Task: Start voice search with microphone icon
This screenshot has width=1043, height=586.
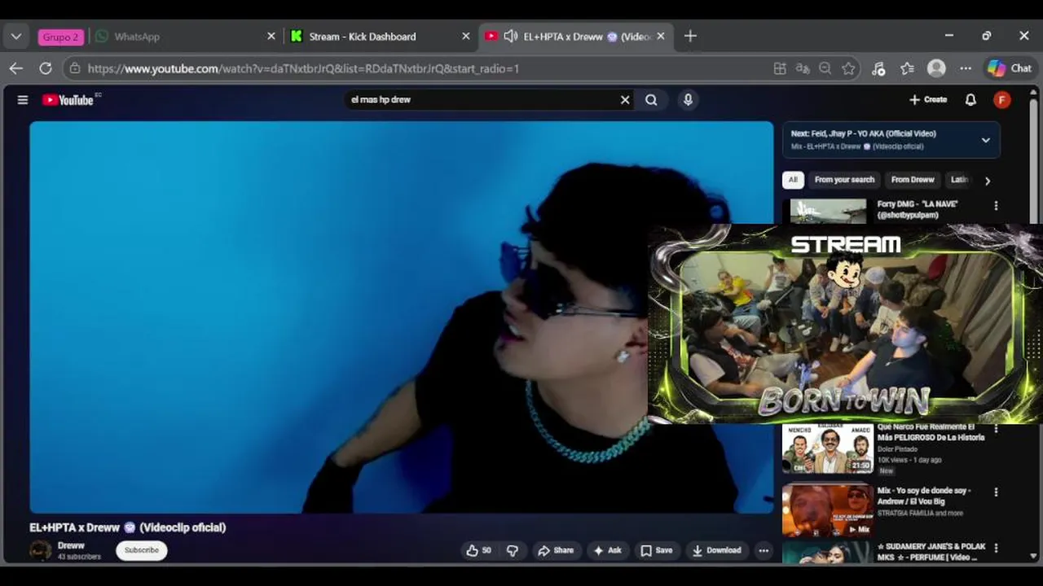Action: 688,99
